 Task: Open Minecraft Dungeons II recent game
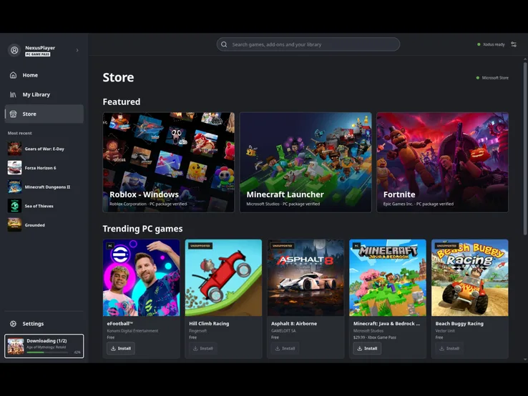(44, 187)
